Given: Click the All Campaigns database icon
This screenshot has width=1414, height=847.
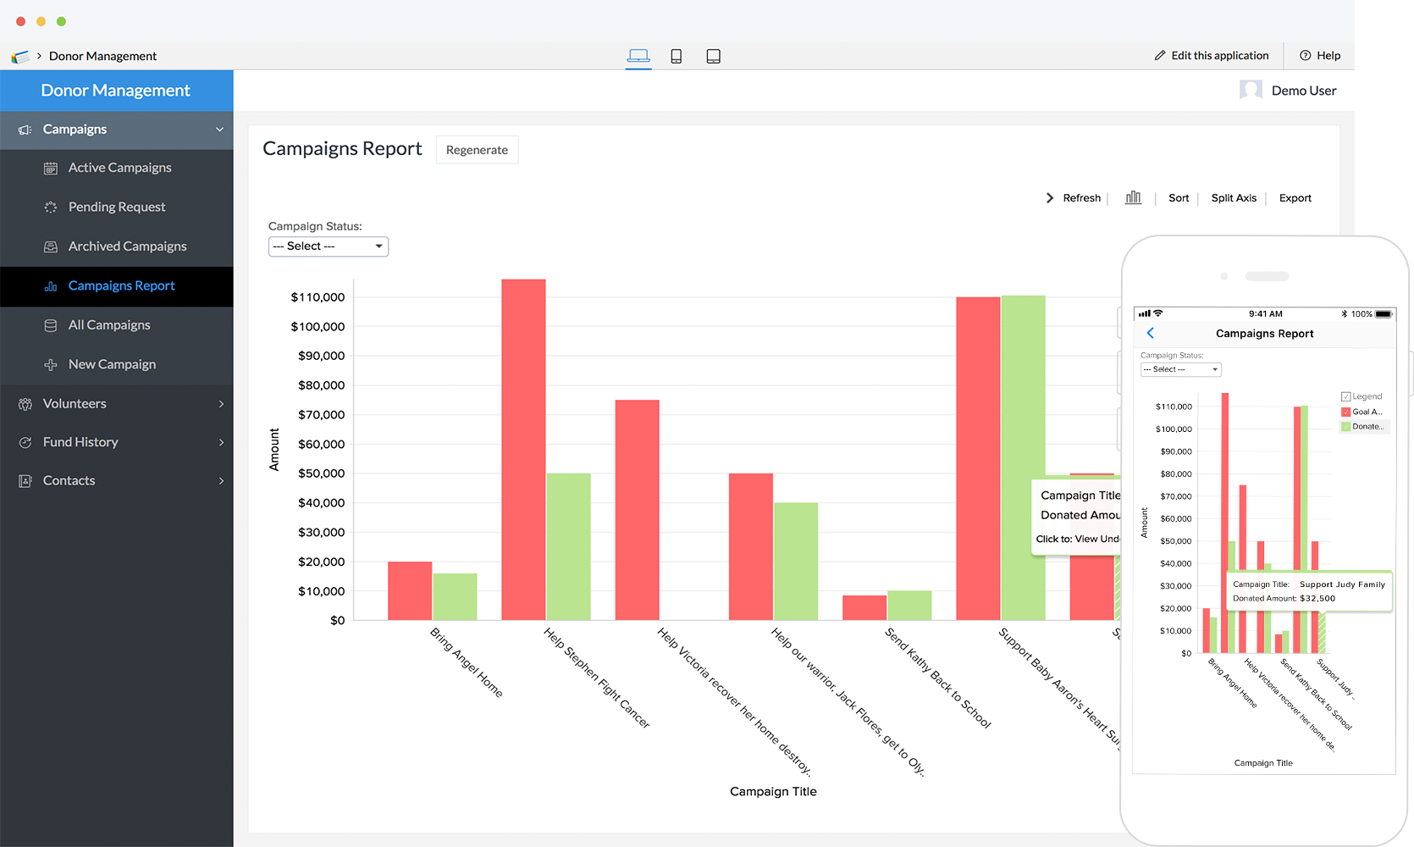Looking at the screenshot, I should 51,325.
